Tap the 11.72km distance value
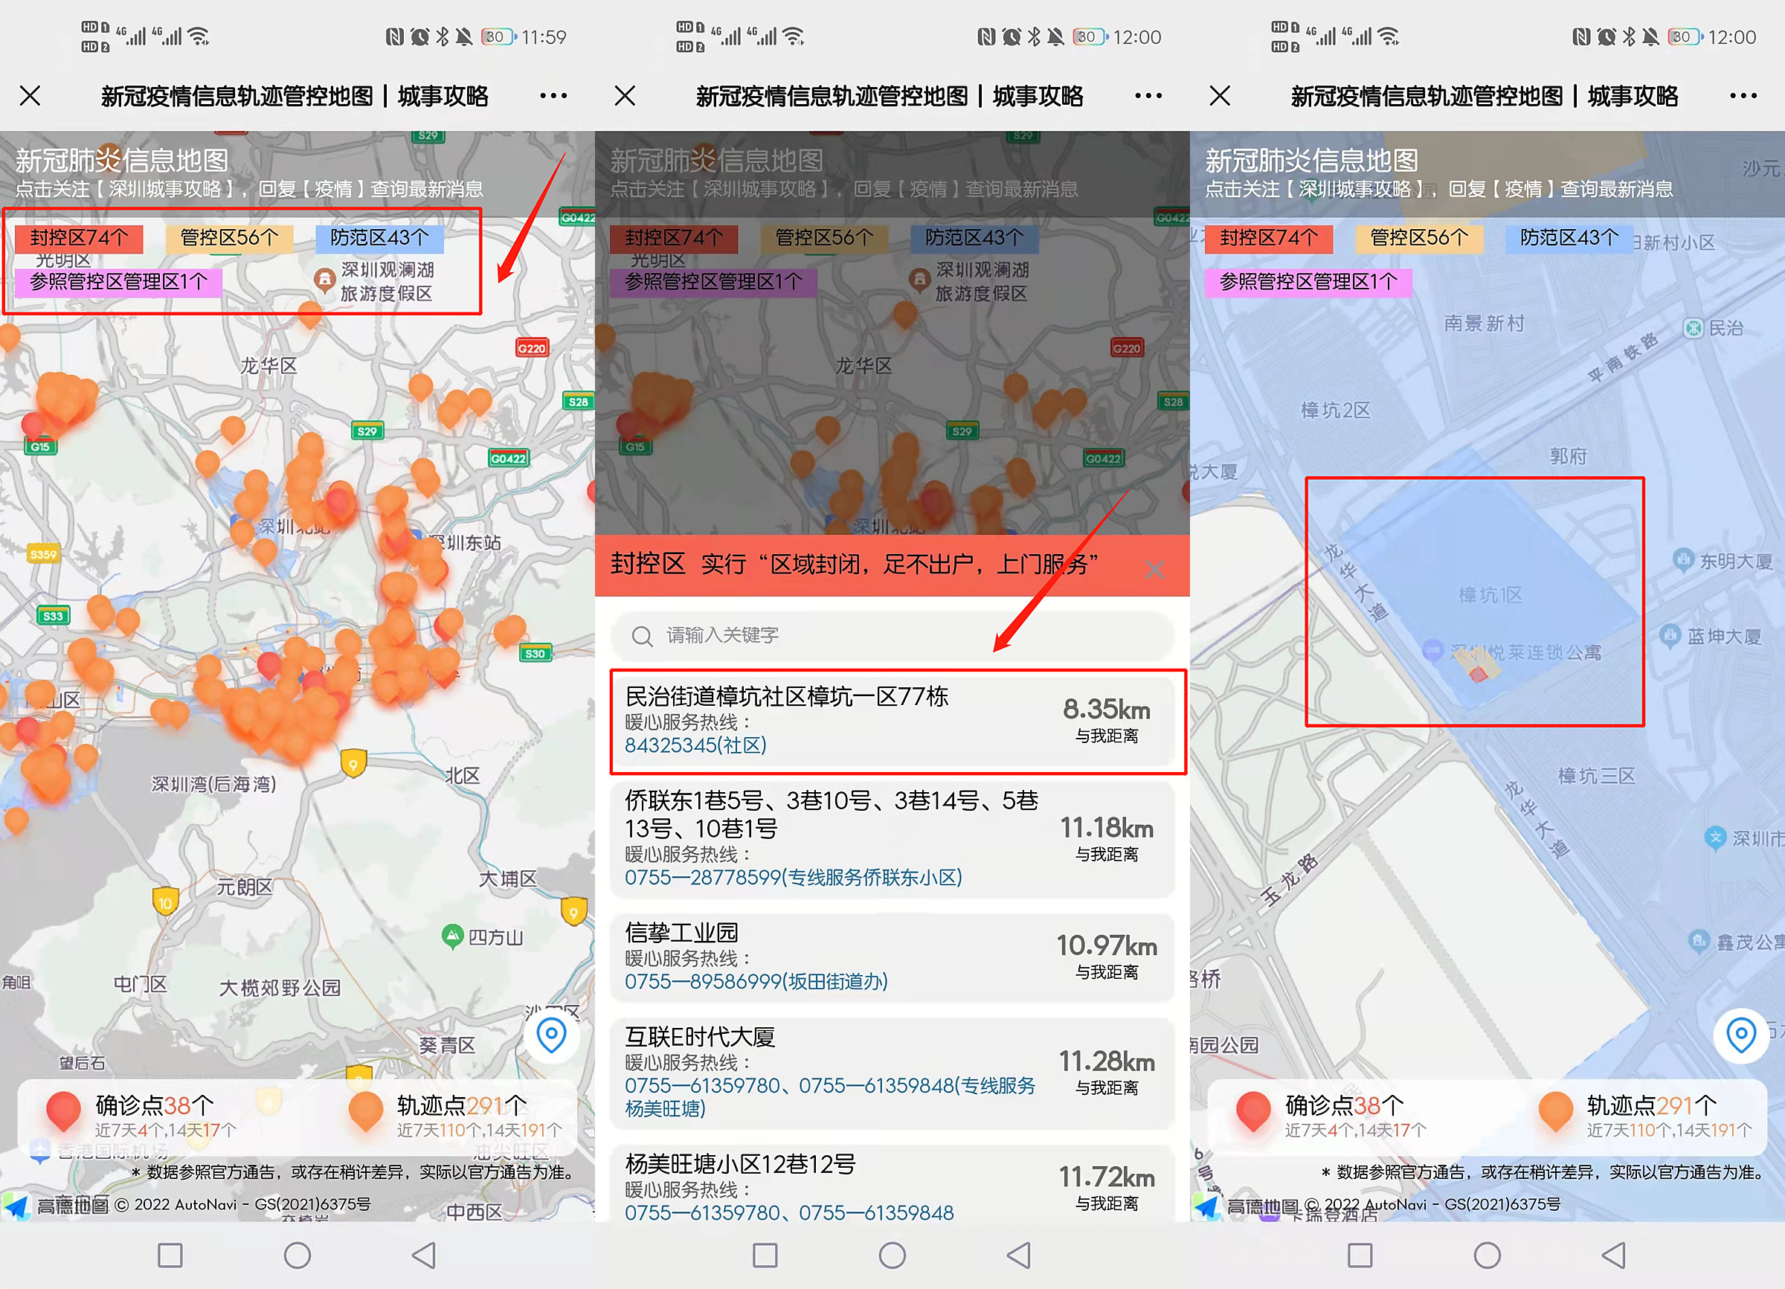Screen dimensions: 1785x1289 pos(1107,1177)
